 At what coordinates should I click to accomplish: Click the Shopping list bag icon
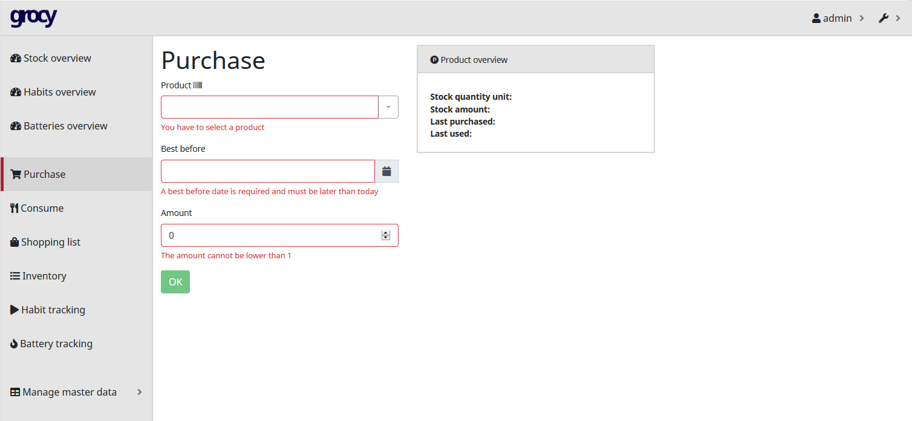click(x=15, y=242)
